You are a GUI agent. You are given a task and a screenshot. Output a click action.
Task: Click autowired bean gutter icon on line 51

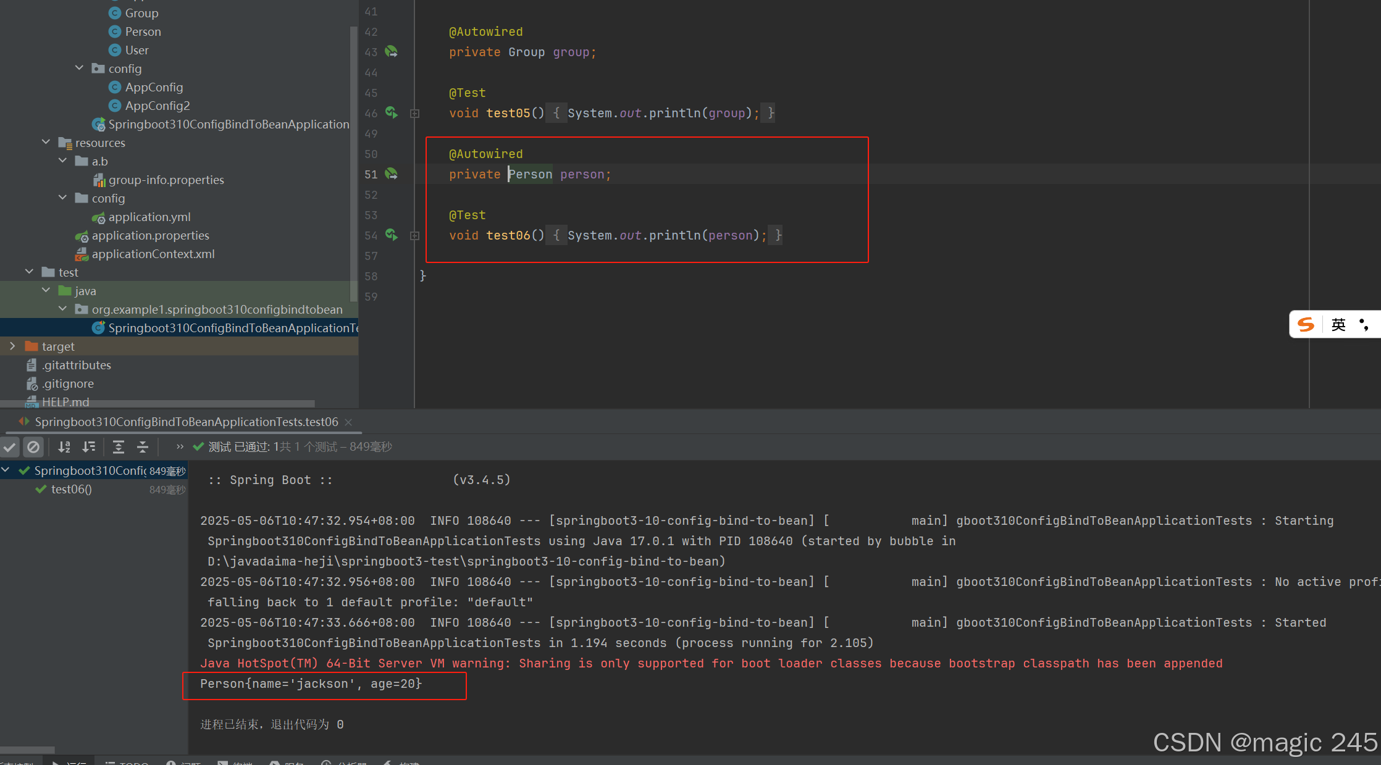pyautogui.click(x=392, y=173)
